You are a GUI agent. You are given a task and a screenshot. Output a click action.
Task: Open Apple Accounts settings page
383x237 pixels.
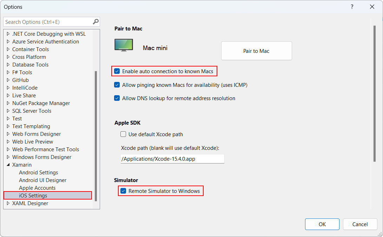[37, 188]
